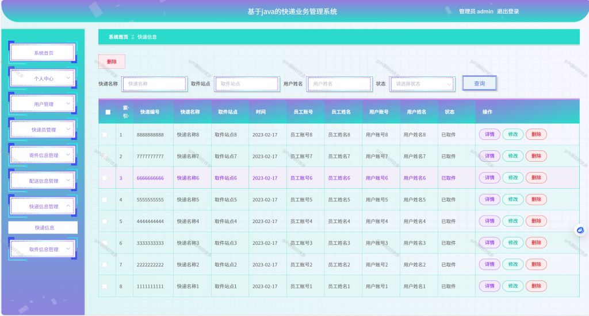Image resolution: width=589 pixels, height=316 pixels.
Task: Expand the 个人中心 sidebar menu
Action: point(43,78)
